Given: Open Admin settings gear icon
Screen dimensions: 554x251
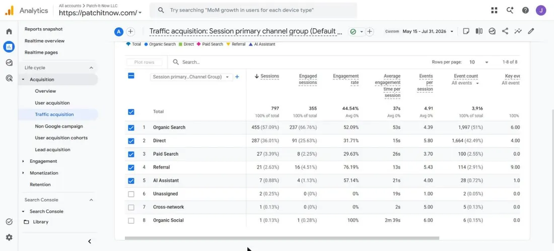Looking at the screenshot, I should click(x=9, y=237).
